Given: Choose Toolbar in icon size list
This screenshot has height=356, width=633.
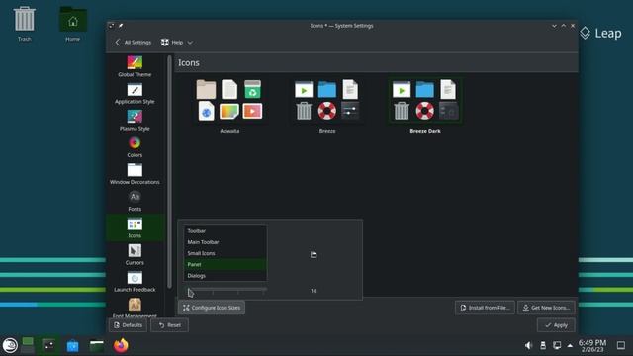Looking at the screenshot, I should 225,230.
